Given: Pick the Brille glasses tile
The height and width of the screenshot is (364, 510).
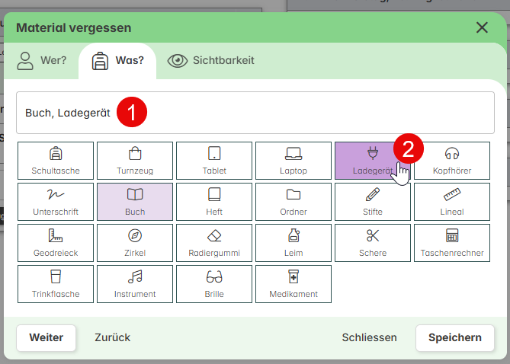Looking at the screenshot, I should (x=214, y=284).
